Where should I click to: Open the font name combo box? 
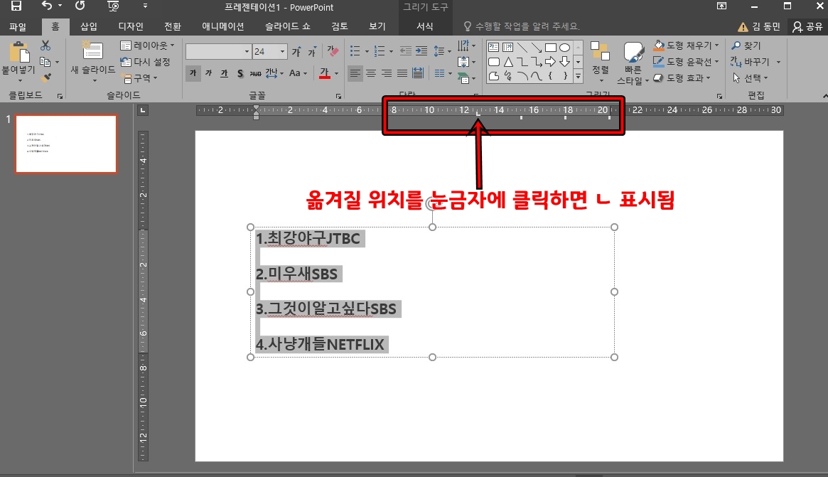click(x=218, y=51)
